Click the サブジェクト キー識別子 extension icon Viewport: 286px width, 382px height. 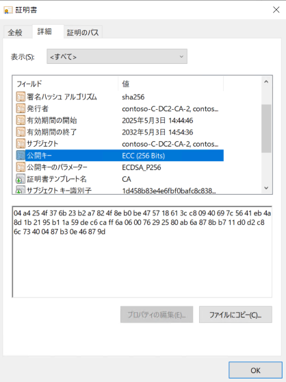21,190
